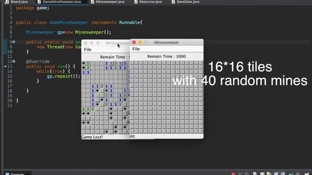Select the GameMineSweeper.java editor tab
The image size is (312, 175).
pyautogui.click(x=62, y=2)
